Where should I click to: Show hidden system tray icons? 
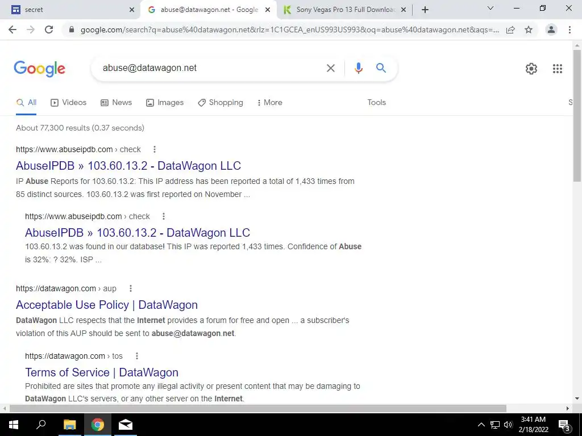pos(481,425)
